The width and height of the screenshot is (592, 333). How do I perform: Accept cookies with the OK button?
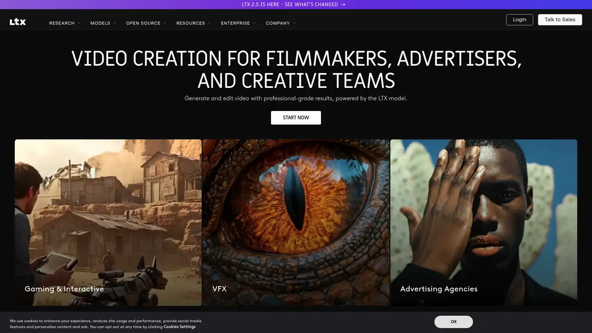pos(454,321)
